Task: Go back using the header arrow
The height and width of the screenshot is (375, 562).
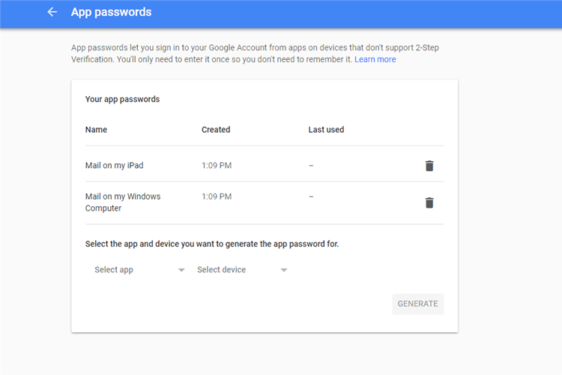Action: tap(52, 12)
